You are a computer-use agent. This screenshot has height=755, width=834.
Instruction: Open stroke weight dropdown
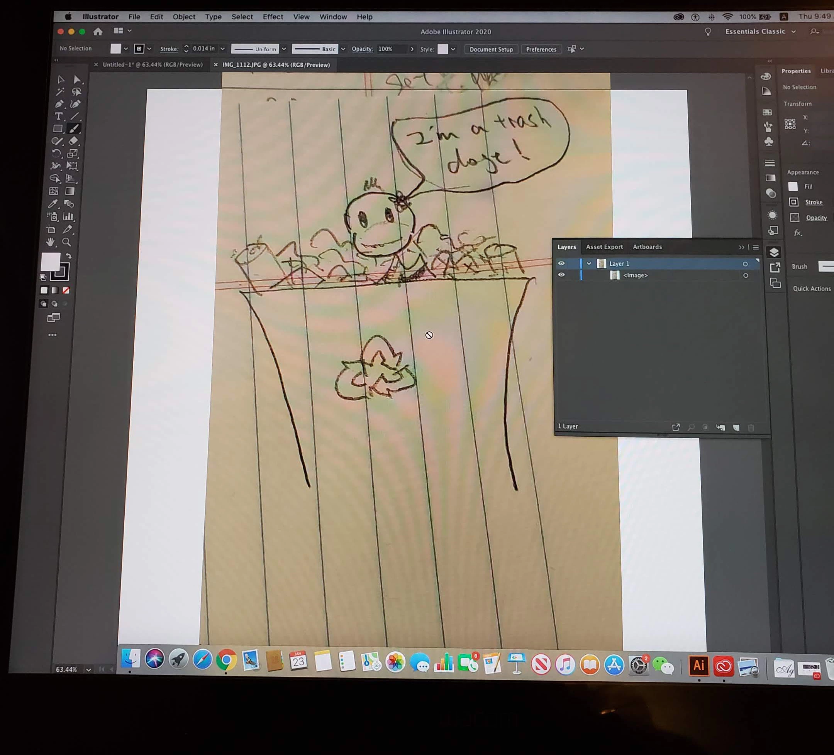click(222, 49)
